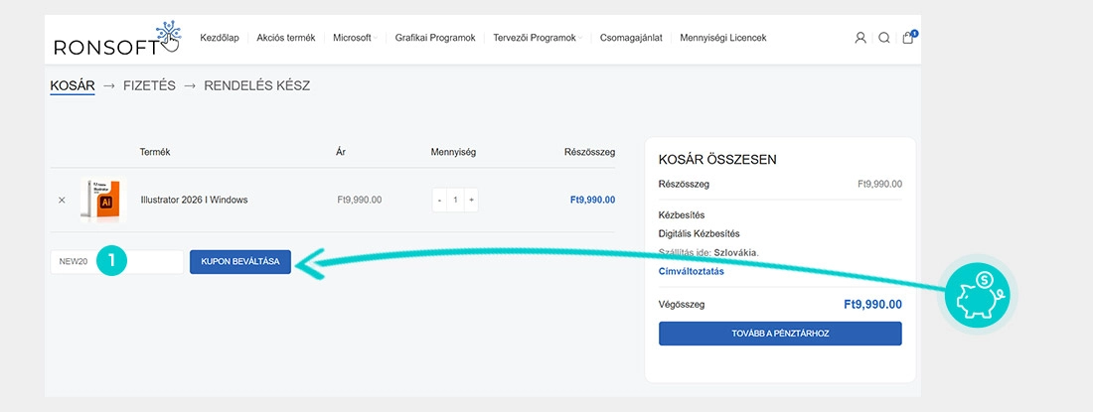Click the Szlovákia shipping destination text
Image resolution: width=1093 pixels, height=412 pixels.
click(x=736, y=252)
